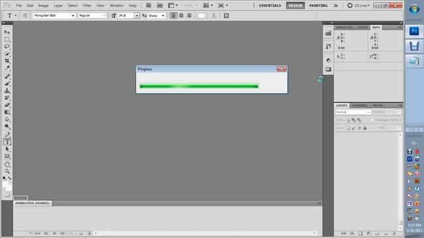The height and width of the screenshot is (238, 424).
Task: Select the Rectangle shape tool
Action: pos(7,156)
